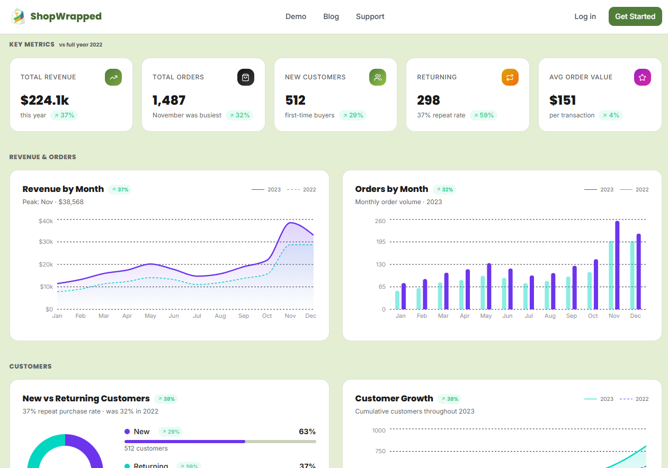Screen dimensions: 668x468
Task: Toggle 2022 legend in Customer Growth
Action: 634,399
